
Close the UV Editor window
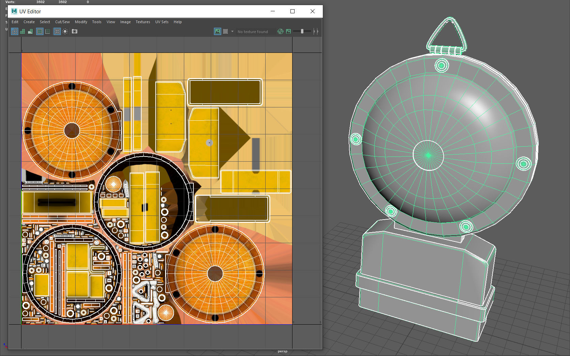click(x=313, y=11)
